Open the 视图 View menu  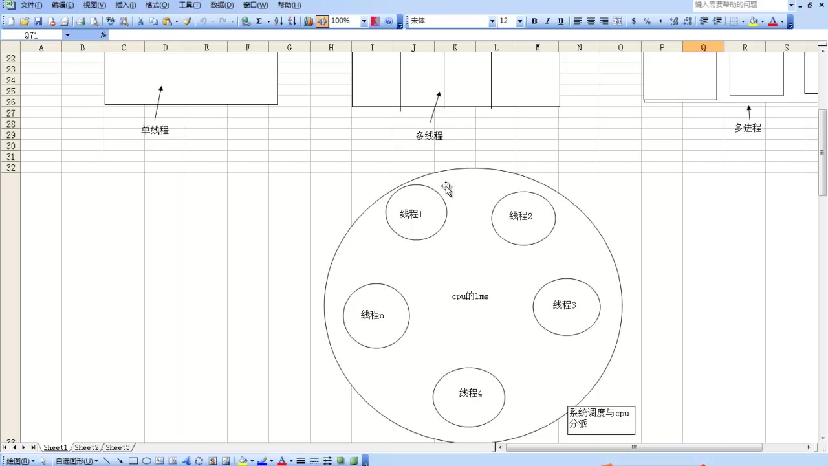pyautogui.click(x=94, y=5)
